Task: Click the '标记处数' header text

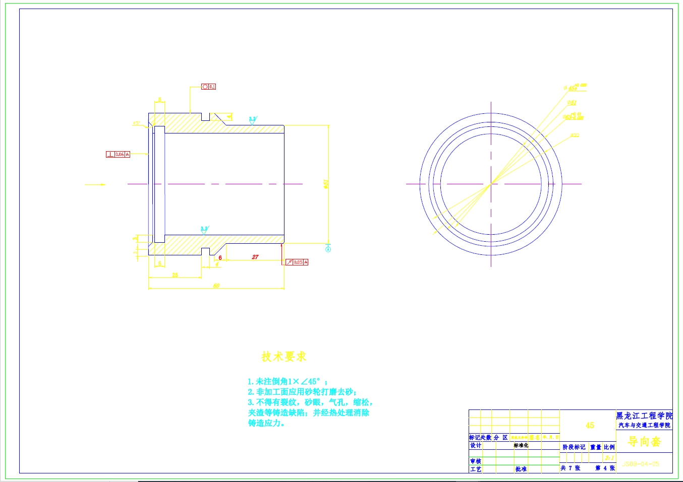Action: pos(480,437)
